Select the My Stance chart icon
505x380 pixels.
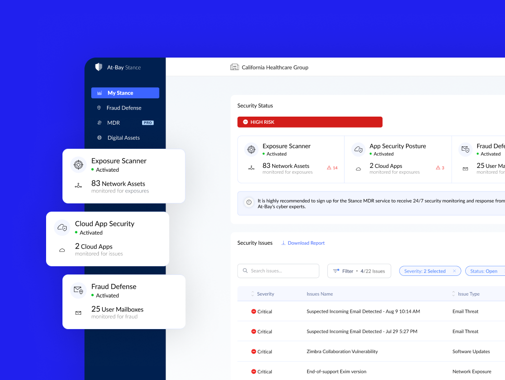pos(100,93)
